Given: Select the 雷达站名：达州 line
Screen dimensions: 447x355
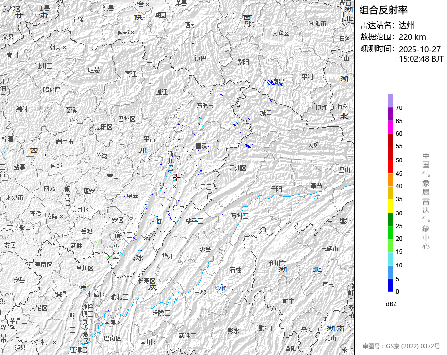Looking at the screenshot, I should tap(387, 25).
